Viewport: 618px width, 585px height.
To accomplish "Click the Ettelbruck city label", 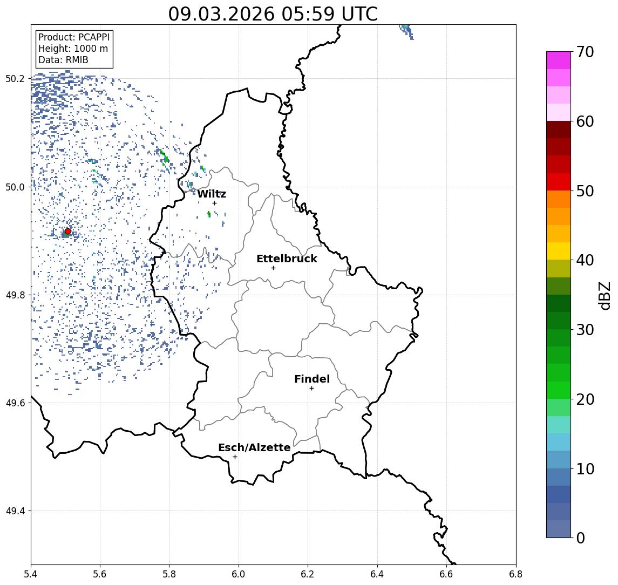I will tap(287, 259).
